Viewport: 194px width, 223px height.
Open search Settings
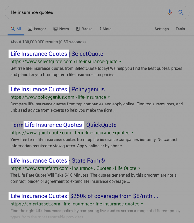(x=162, y=29)
